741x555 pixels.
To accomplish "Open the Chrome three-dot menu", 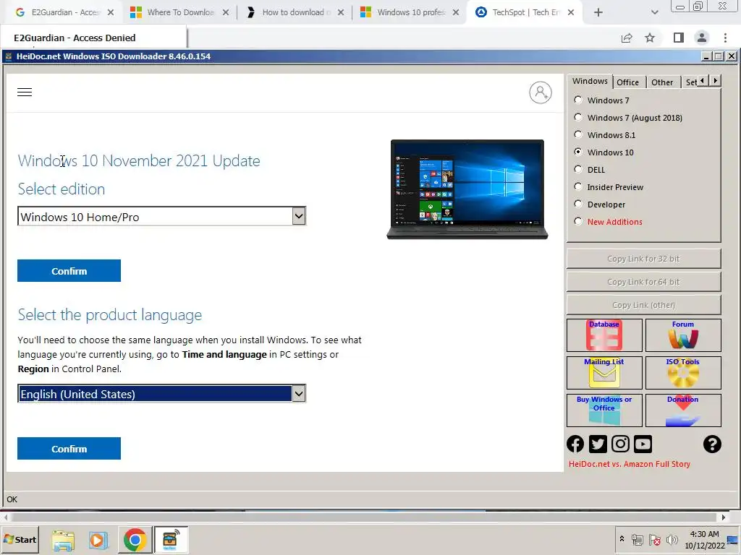I will point(725,38).
